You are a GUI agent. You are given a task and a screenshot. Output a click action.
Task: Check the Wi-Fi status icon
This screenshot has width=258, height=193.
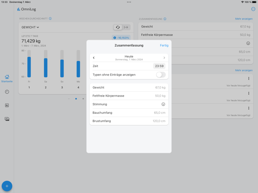[243, 2]
